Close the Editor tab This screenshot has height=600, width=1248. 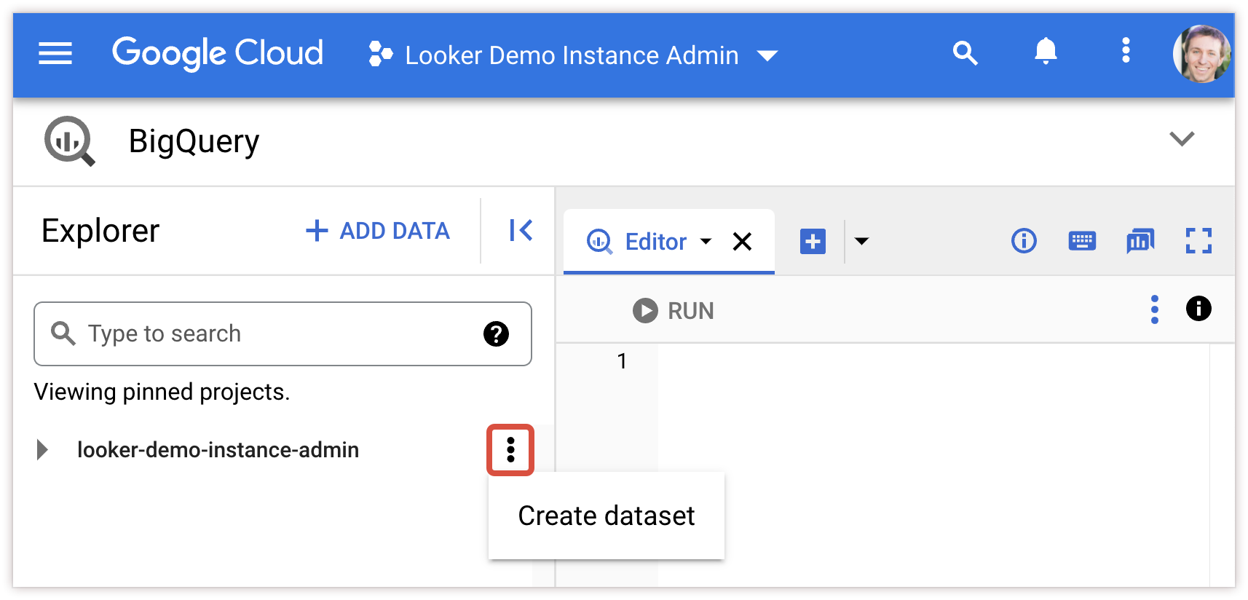point(742,242)
